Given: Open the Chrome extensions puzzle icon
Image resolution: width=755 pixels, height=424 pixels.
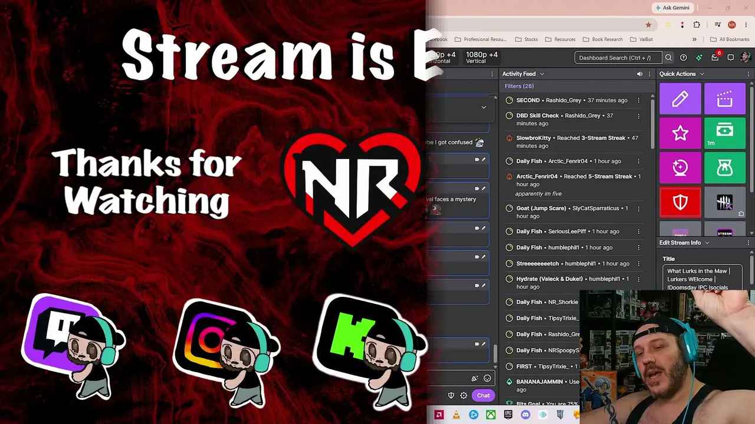Looking at the screenshot, I should tap(697, 25).
